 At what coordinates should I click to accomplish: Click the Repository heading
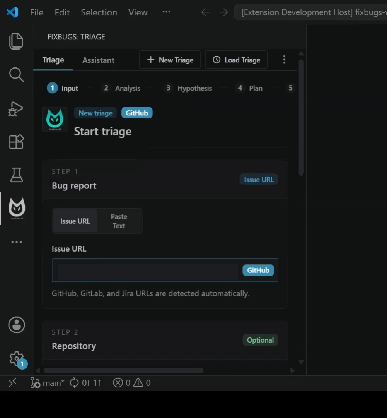click(x=74, y=346)
